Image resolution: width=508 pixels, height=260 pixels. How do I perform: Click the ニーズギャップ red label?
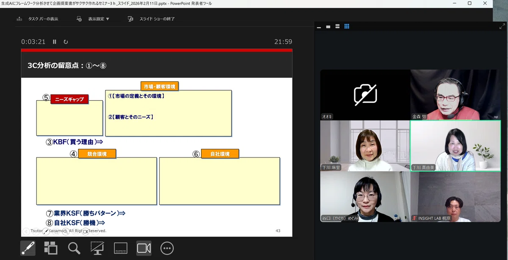tap(70, 100)
